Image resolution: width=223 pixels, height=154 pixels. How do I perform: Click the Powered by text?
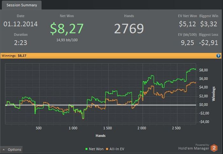[x=202, y=145]
